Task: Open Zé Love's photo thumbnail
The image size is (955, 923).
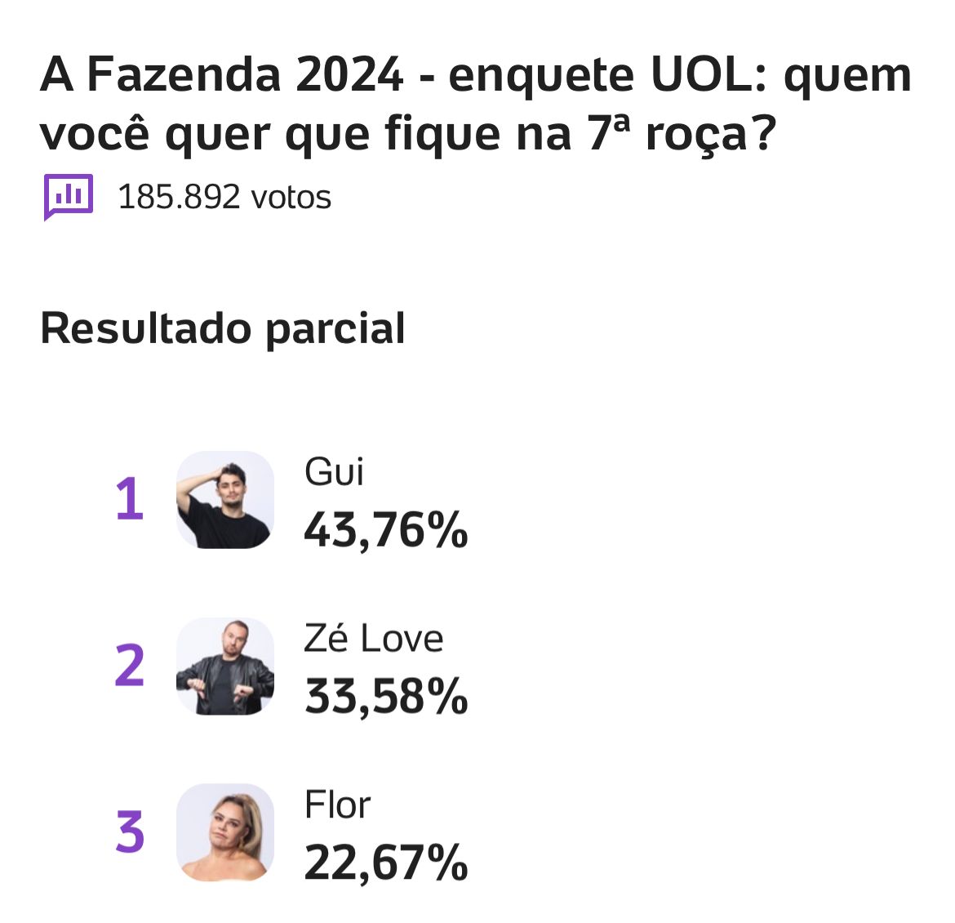Action: click(x=224, y=667)
